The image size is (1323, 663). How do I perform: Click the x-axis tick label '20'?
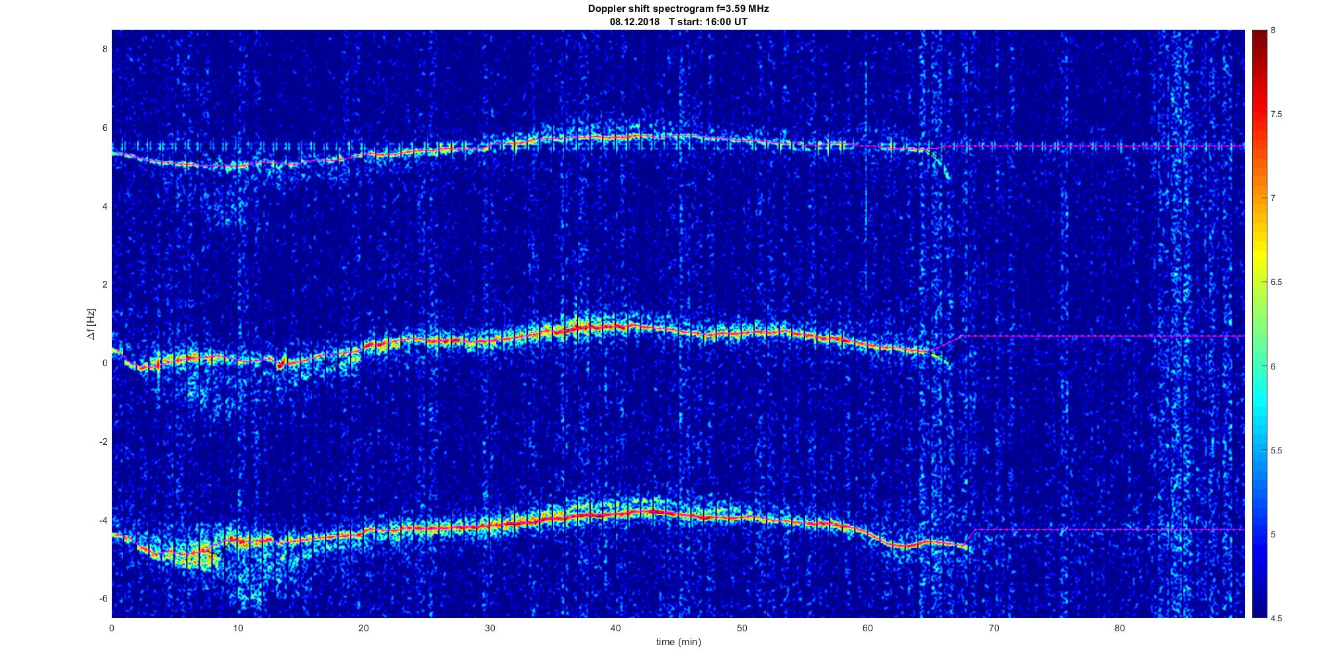[364, 628]
